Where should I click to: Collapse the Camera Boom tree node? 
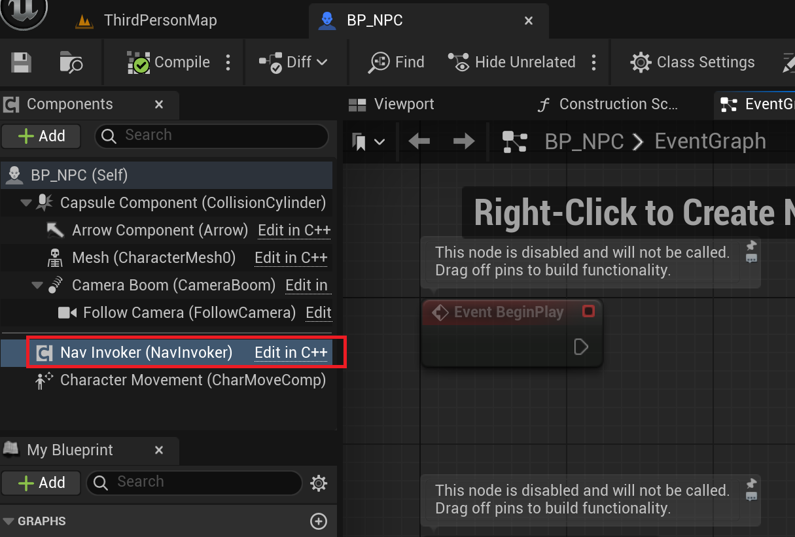(36, 285)
